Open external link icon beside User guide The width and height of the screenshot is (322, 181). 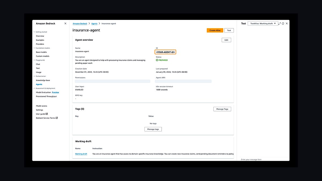47,114
